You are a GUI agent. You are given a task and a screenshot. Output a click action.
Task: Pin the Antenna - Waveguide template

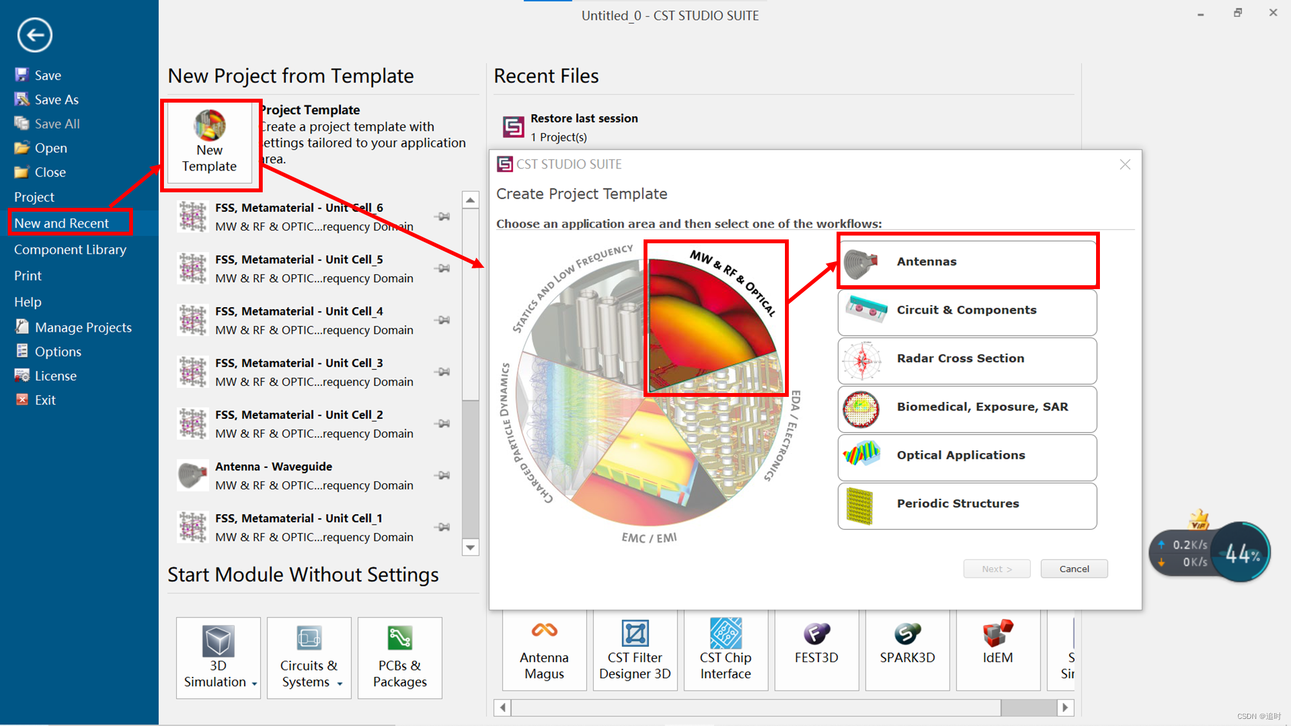[x=443, y=476]
